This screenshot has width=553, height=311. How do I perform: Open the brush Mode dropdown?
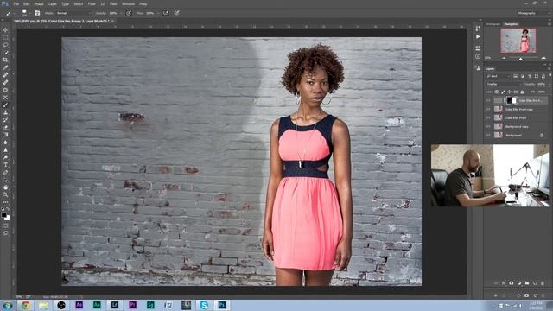point(73,13)
